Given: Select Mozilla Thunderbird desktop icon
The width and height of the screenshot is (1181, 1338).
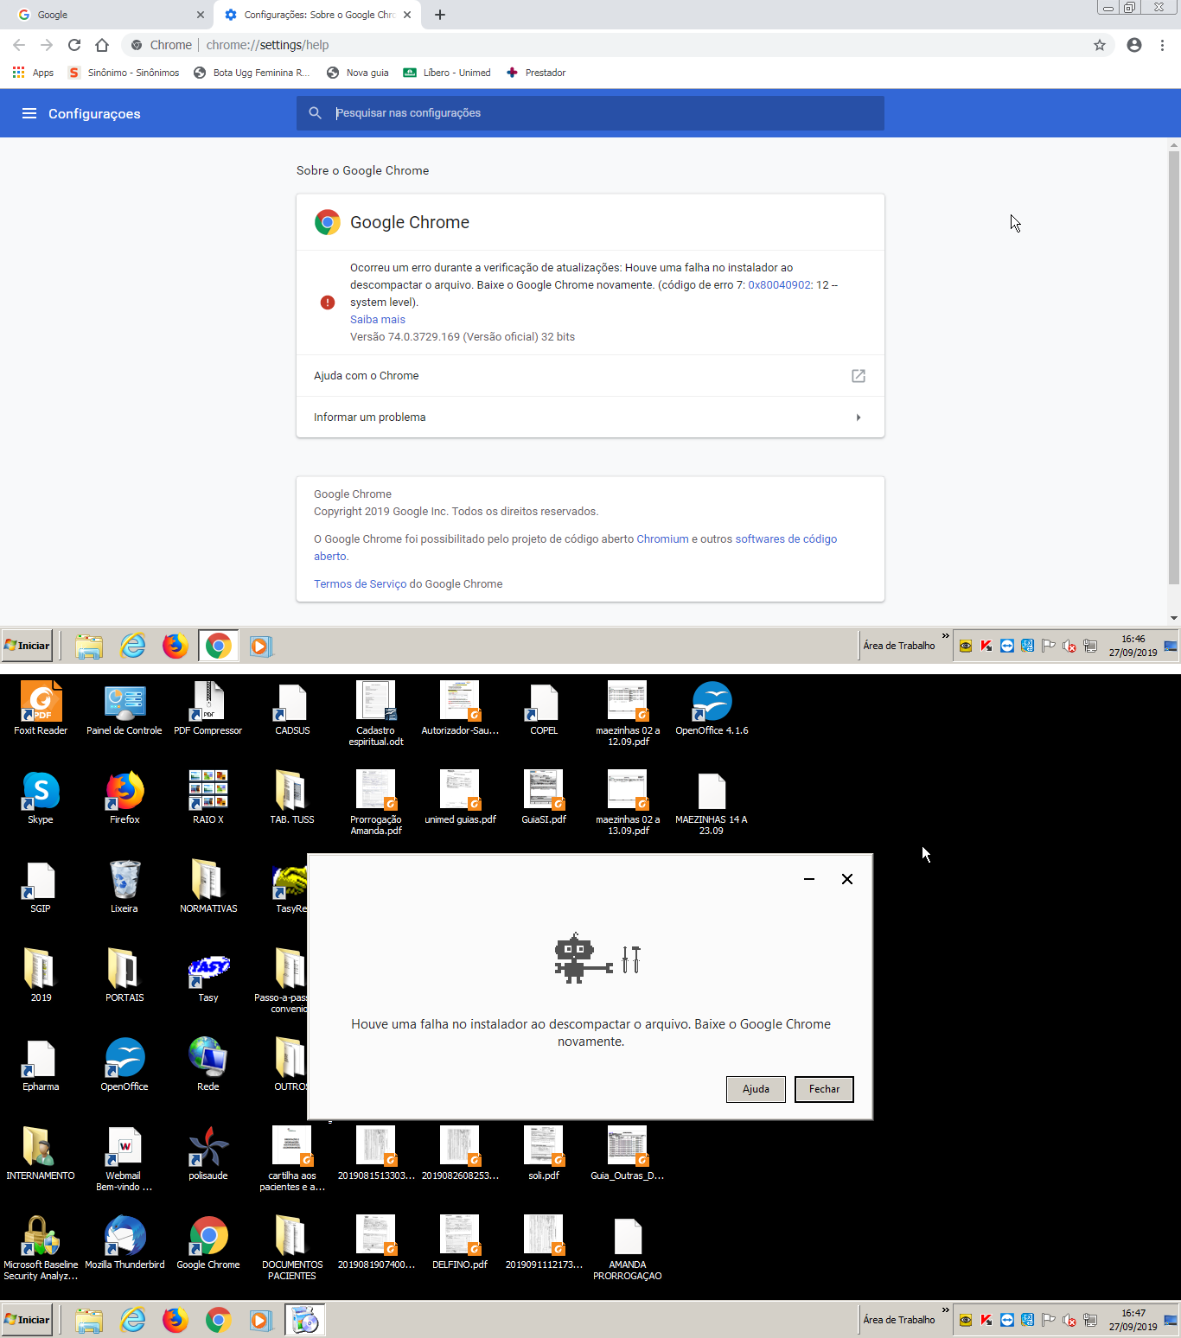Looking at the screenshot, I should (x=124, y=1243).
